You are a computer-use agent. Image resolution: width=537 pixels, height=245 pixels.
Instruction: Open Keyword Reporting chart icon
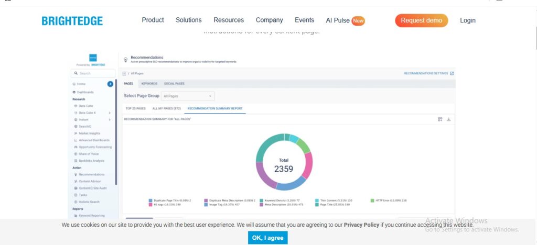(76, 216)
